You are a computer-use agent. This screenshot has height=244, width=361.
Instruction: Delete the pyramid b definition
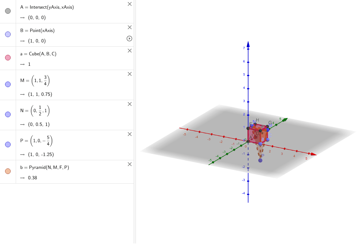[x=129, y=164]
